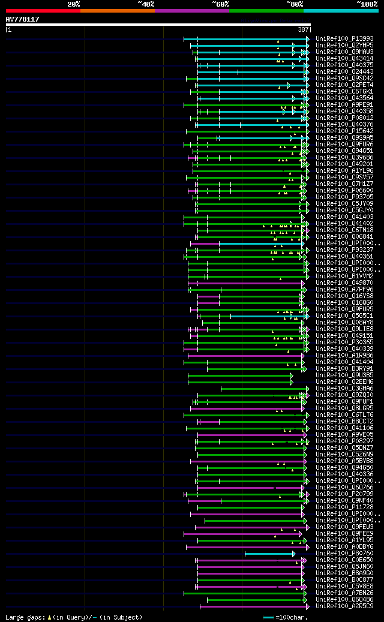Click the white query sequence bar
This screenshot has width=384, height=622.
tap(158, 25)
